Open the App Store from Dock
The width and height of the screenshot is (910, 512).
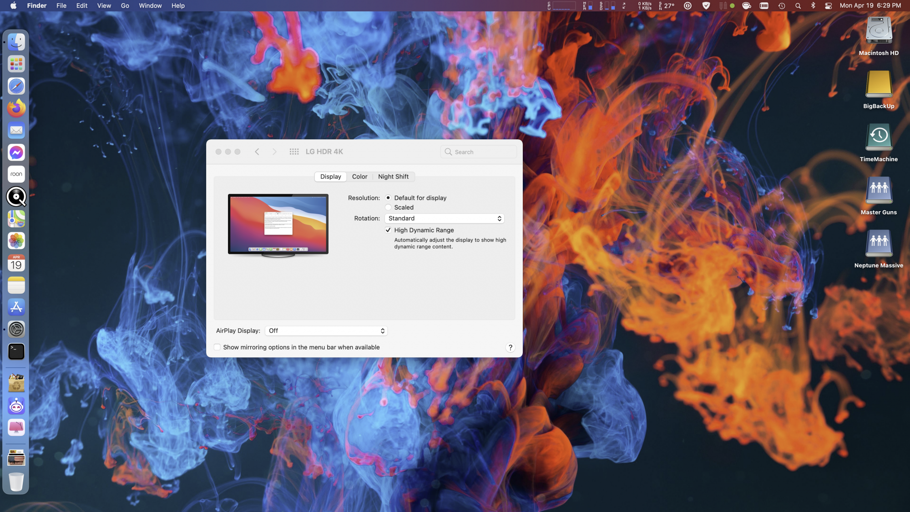(16, 307)
